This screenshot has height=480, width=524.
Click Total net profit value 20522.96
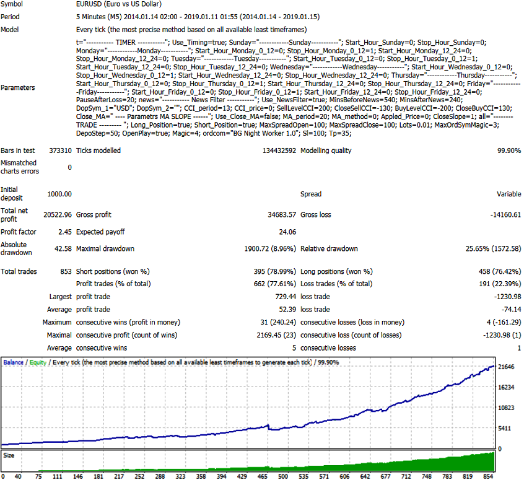(x=58, y=214)
